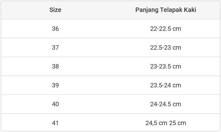
Task: Select size 39 cell
Action: [x=55, y=85]
